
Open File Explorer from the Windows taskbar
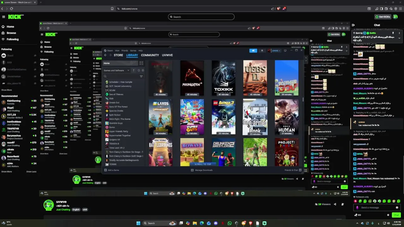(x=195, y=223)
